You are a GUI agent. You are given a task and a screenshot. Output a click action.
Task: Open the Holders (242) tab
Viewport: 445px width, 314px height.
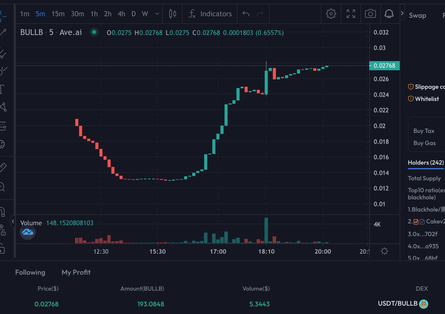pos(426,163)
